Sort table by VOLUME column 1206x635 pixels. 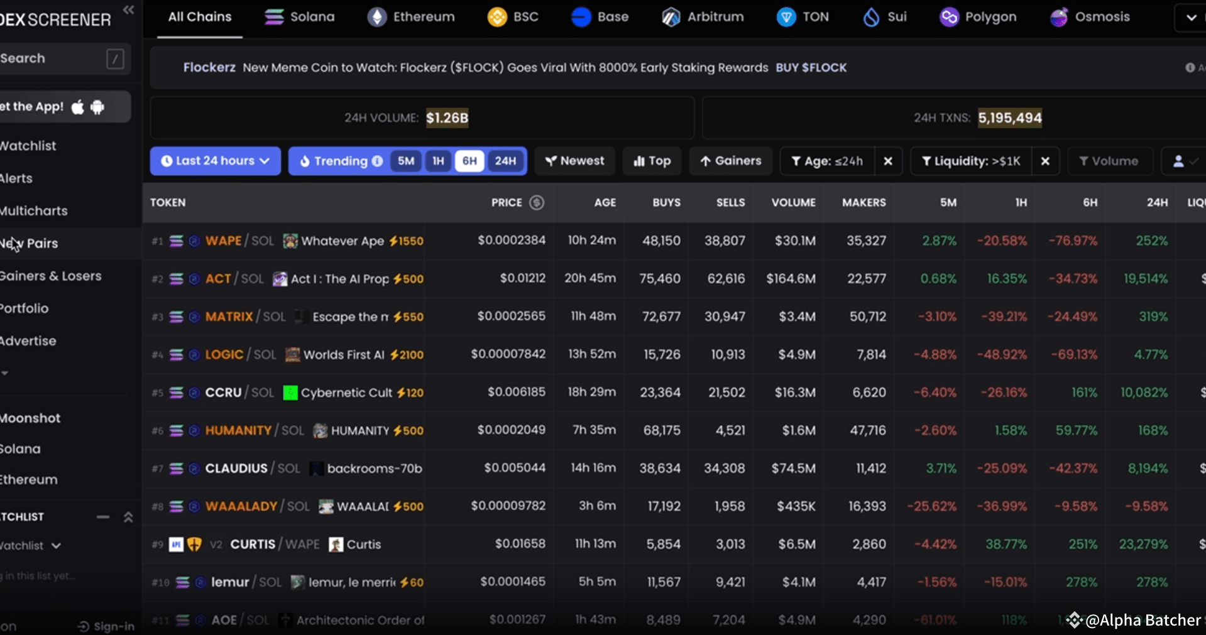click(794, 203)
